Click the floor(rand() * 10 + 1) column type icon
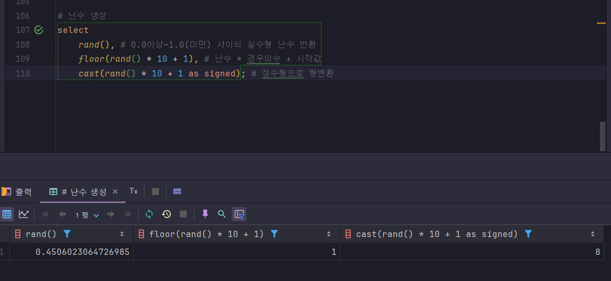 (141, 234)
